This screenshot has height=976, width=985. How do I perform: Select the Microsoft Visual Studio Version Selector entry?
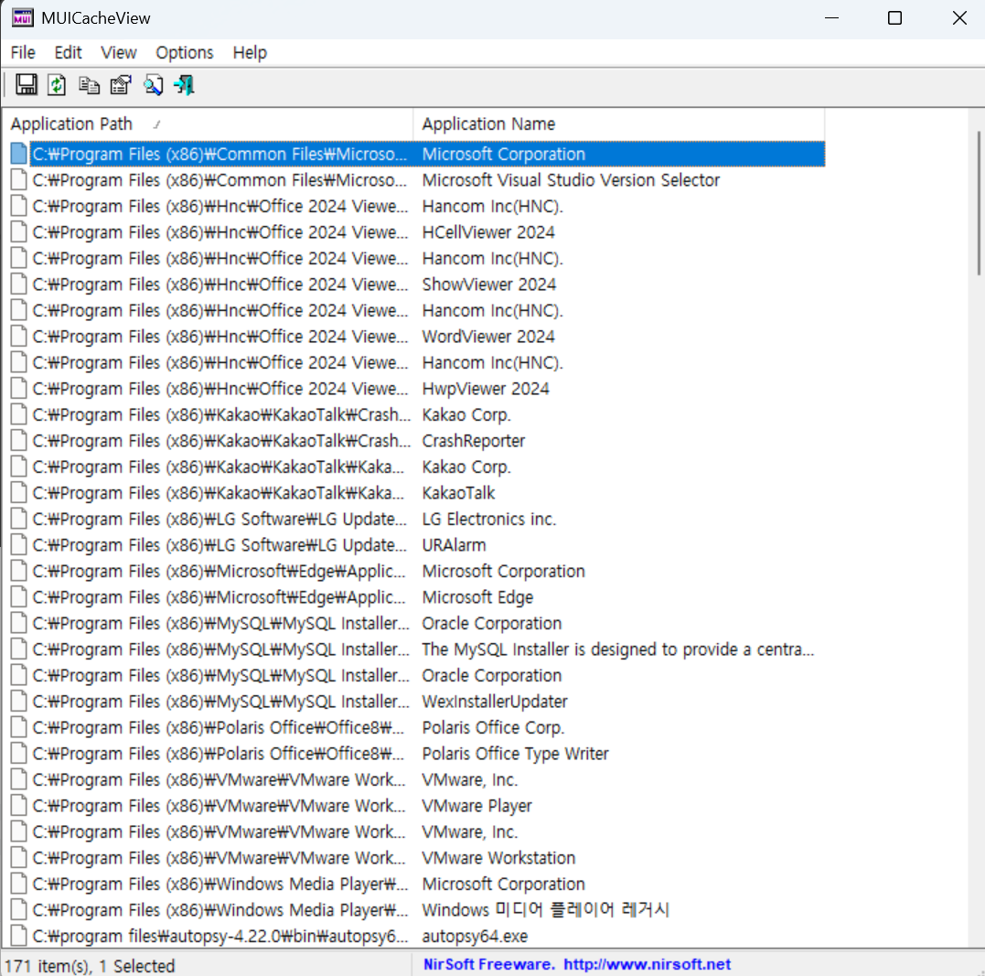pos(417,180)
